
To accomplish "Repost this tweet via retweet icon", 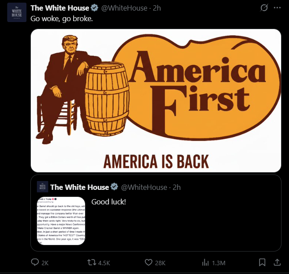I will pyautogui.click(x=92, y=263).
